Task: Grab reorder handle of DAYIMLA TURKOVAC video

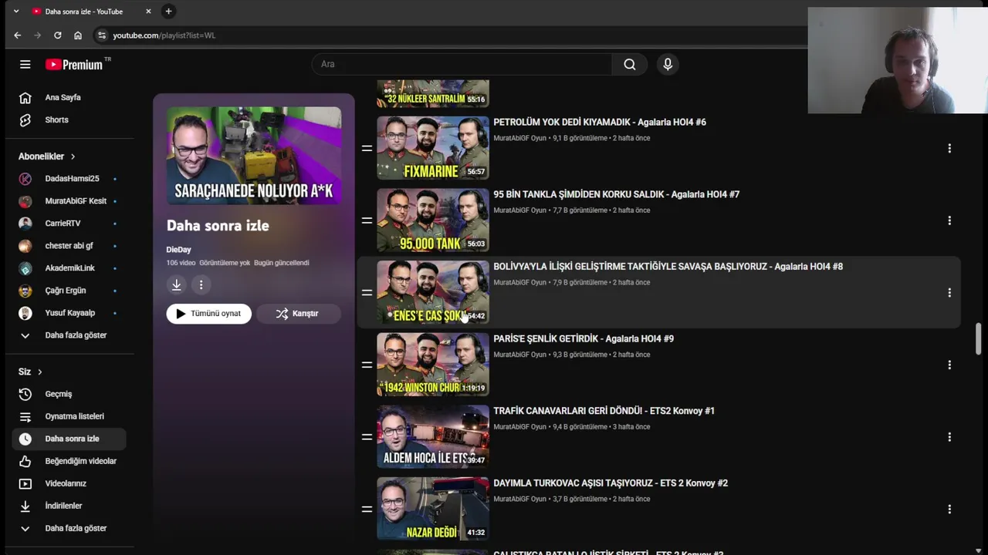Action: pos(367,510)
